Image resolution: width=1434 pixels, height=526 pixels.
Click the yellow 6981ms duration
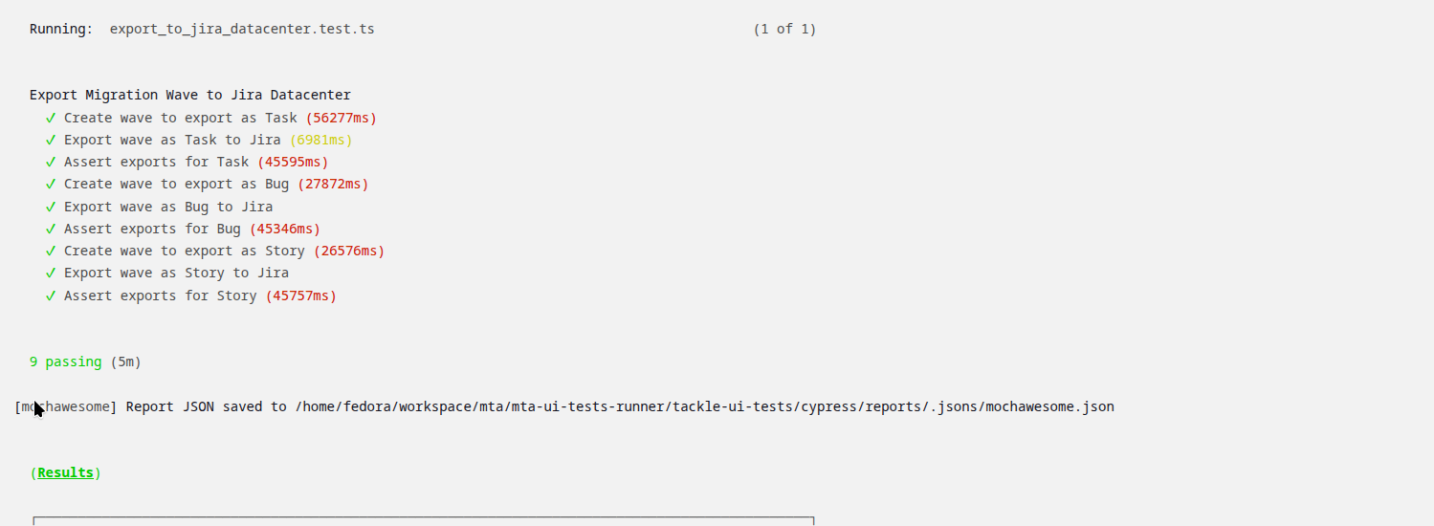[x=320, y=140]
